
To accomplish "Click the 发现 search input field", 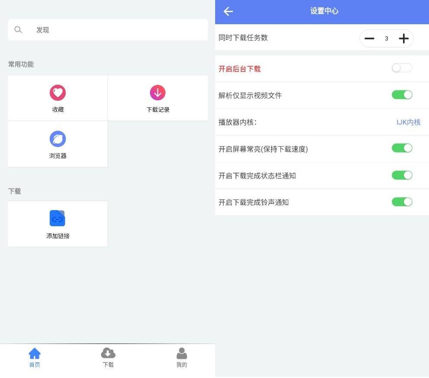I will [x=117, y=30].
